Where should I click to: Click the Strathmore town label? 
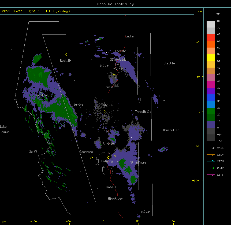(x=138, y=162)
